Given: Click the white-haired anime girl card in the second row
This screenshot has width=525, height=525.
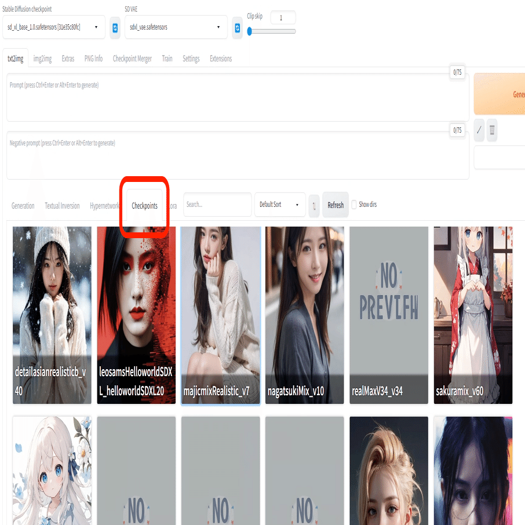Looking at the screenshot, I should (x=52, y=471).
